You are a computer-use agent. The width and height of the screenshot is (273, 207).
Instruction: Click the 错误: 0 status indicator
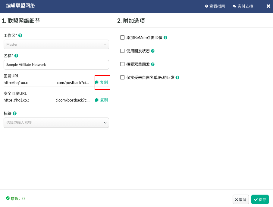click(15, 199)
